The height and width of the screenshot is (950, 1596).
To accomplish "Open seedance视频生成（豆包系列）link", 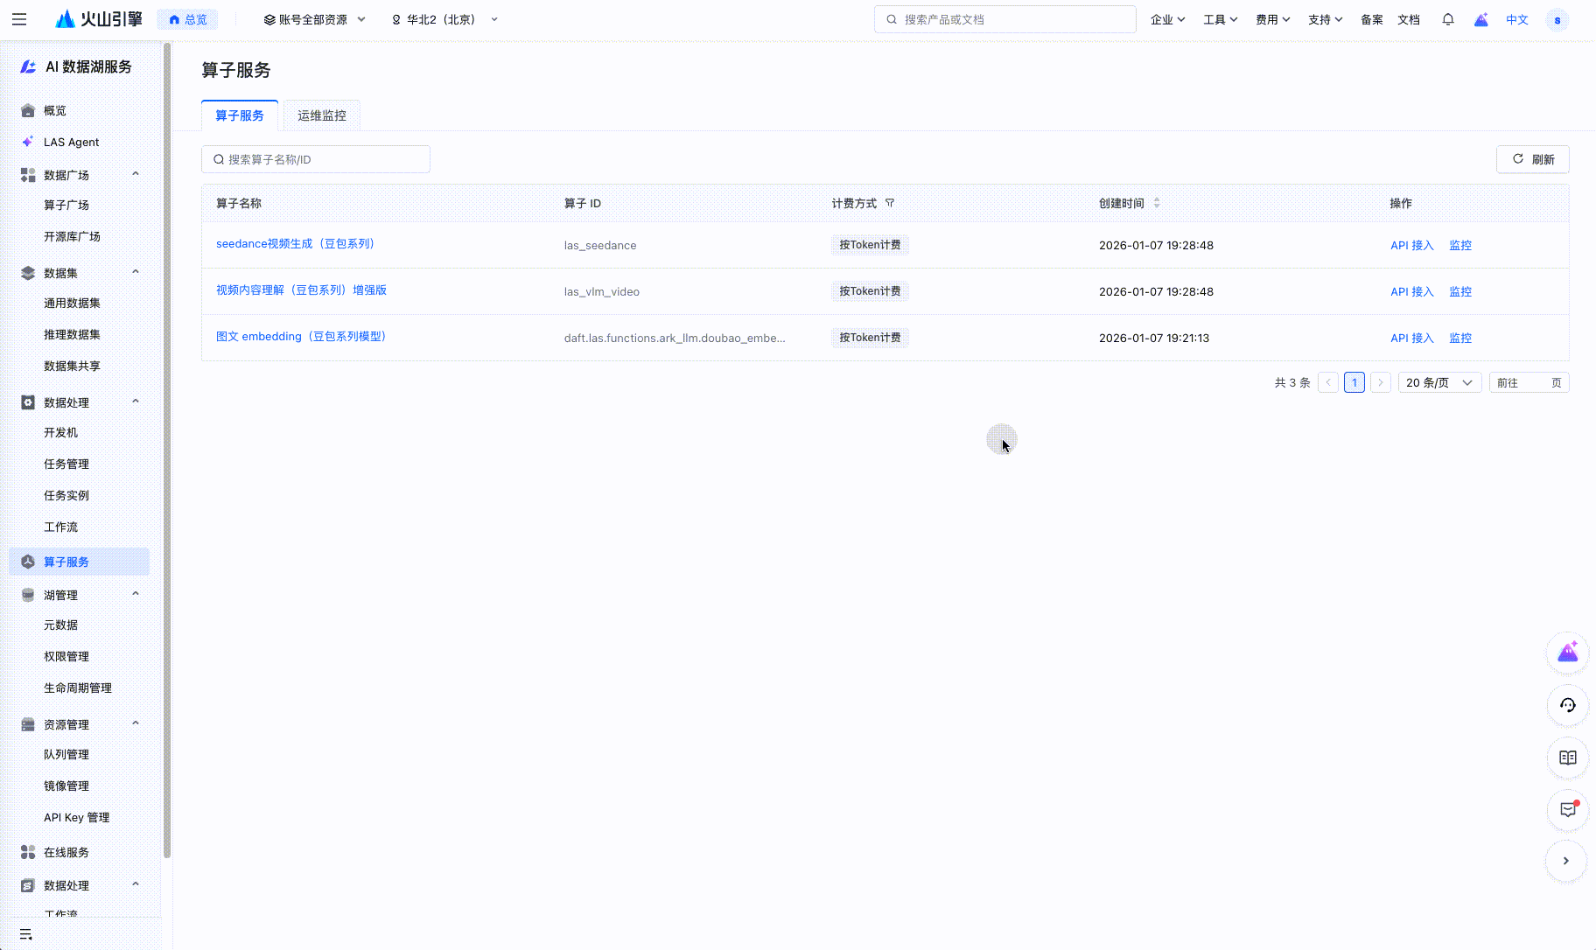I will tap(296, 244).
